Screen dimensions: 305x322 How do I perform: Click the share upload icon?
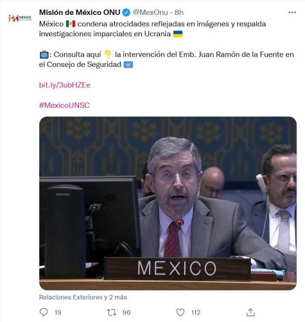pyautogui.click(x=251, y=312)
